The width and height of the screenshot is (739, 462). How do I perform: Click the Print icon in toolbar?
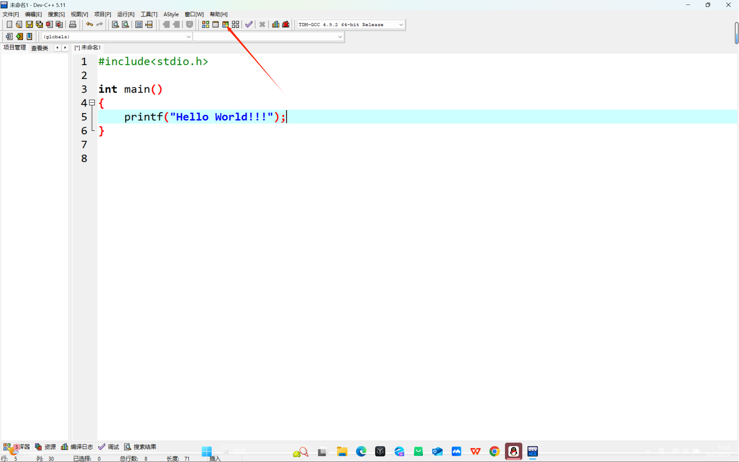pos(72,25)
